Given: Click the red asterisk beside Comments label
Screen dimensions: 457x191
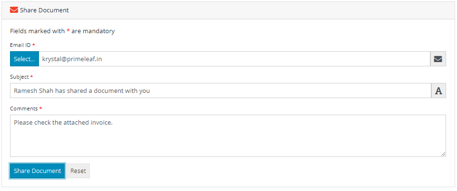Looking at the screenshot, I should (x=41, y=109).
